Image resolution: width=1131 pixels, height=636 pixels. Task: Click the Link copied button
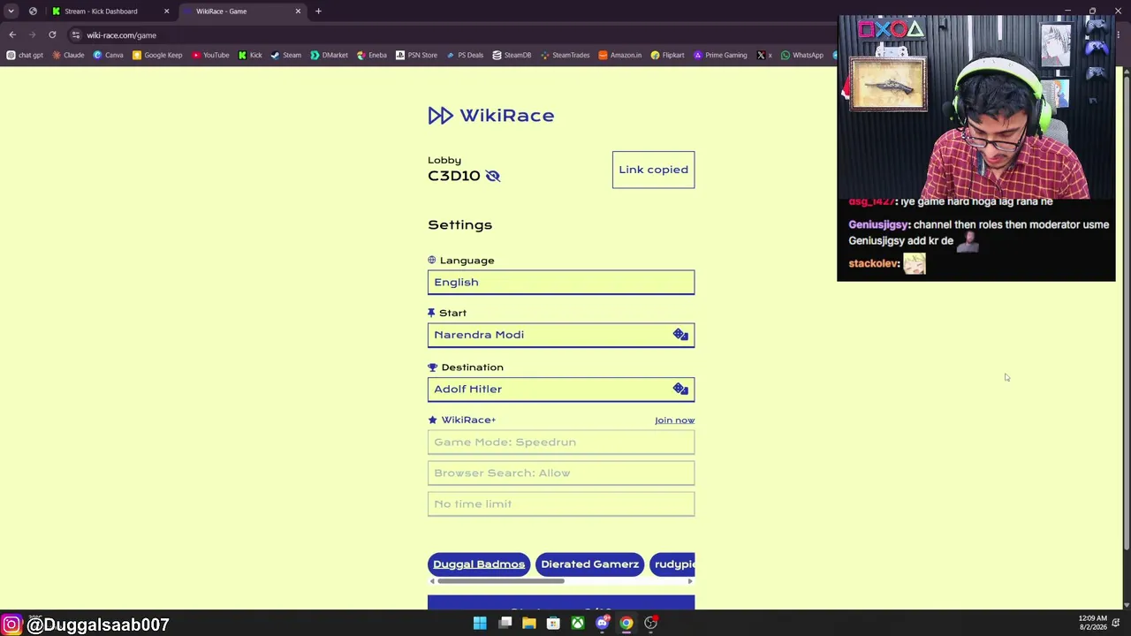[654, 170]
